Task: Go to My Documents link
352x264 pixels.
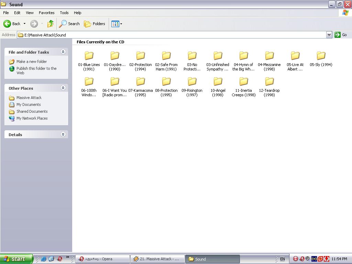Action: point(29,104)
